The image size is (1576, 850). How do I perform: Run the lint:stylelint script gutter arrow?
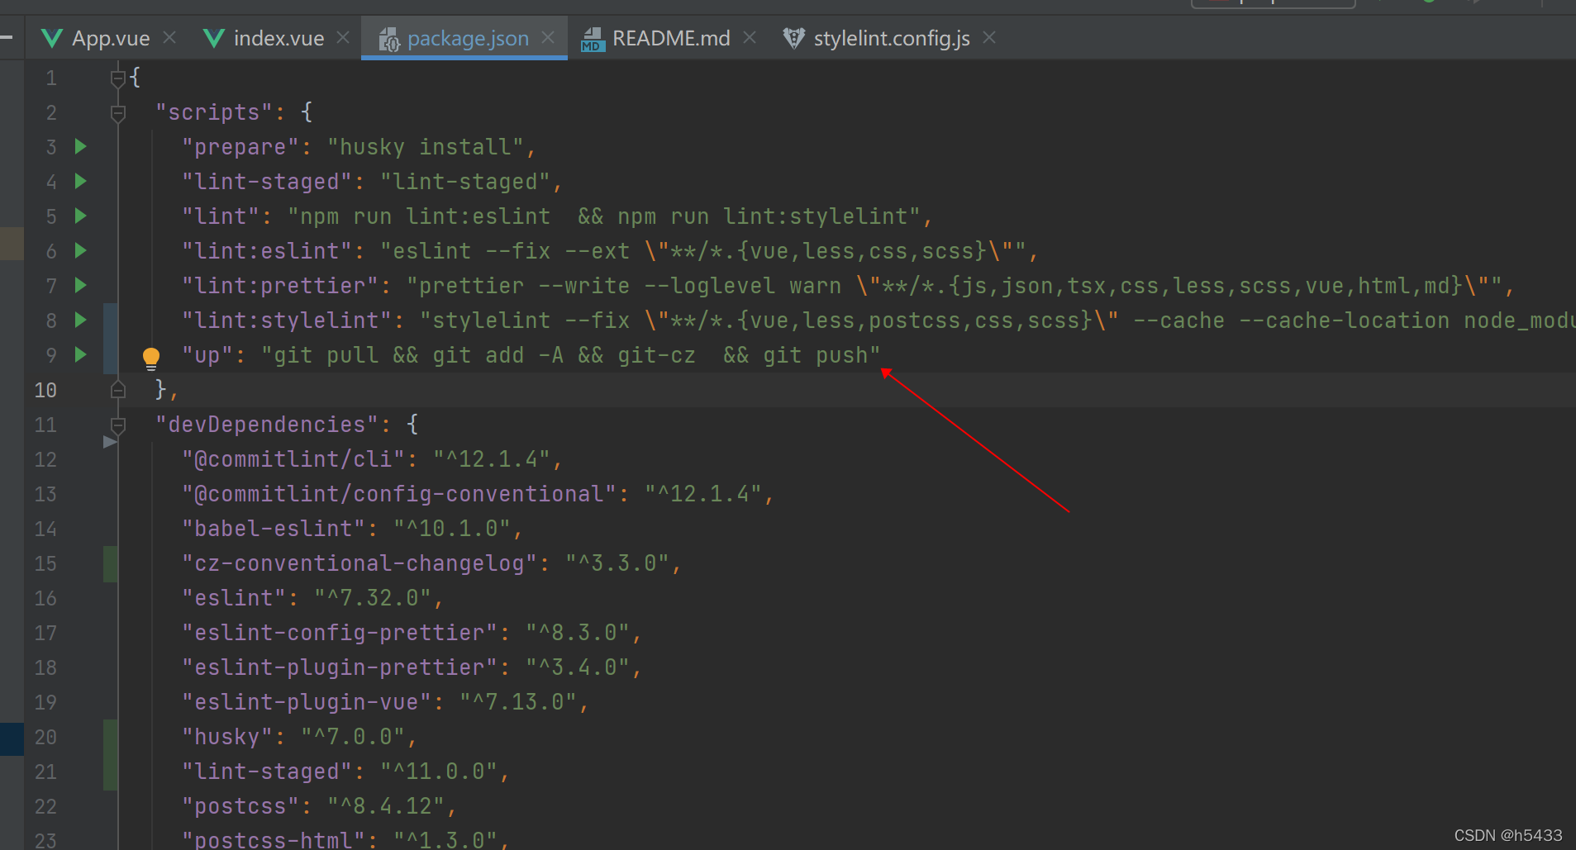81,321
